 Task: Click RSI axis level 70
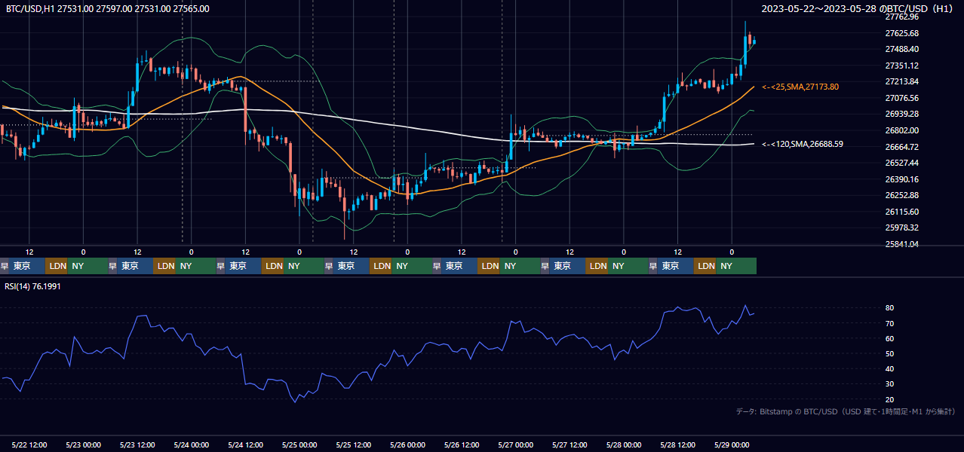[890, 323]
